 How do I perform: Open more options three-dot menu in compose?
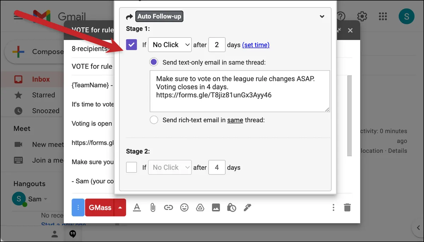coord(333,207)
